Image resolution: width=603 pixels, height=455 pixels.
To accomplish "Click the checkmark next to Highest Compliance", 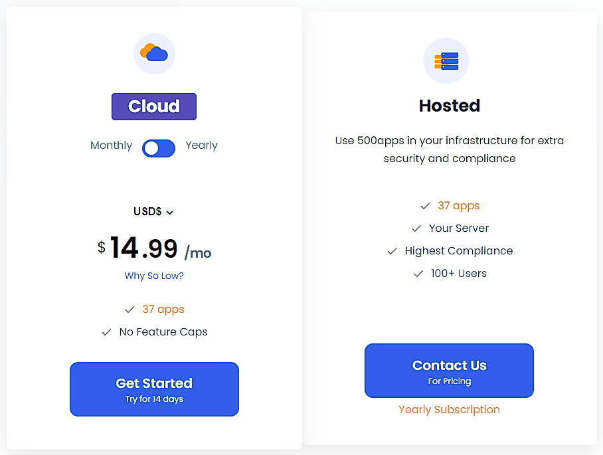I will (x=392, y=251).
